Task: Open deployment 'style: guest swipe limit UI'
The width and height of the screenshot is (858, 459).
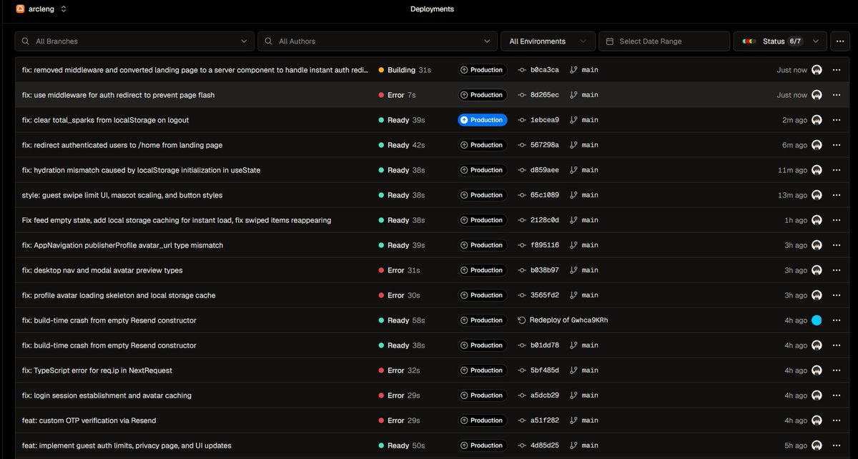Action: tap(122, 195)
